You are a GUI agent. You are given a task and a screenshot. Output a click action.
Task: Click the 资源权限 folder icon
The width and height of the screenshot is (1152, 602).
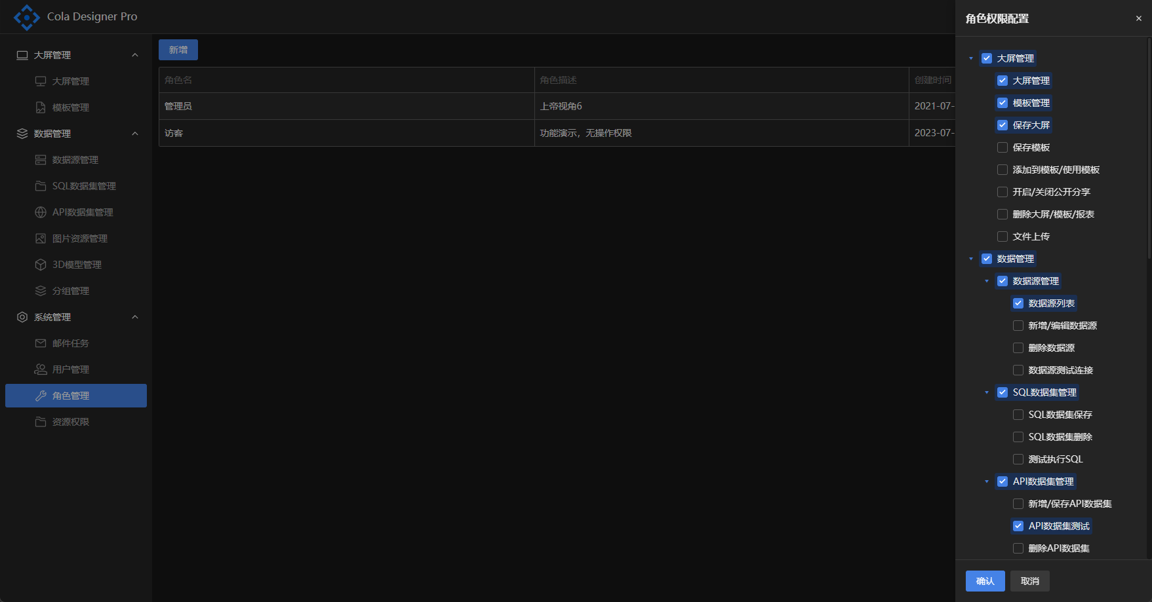pyautogui.click(x=41, y=422)
